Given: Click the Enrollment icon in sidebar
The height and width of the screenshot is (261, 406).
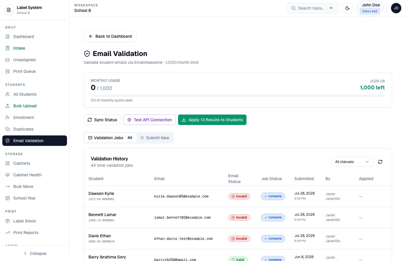Looking at the screenshot, I should point(8,117).
